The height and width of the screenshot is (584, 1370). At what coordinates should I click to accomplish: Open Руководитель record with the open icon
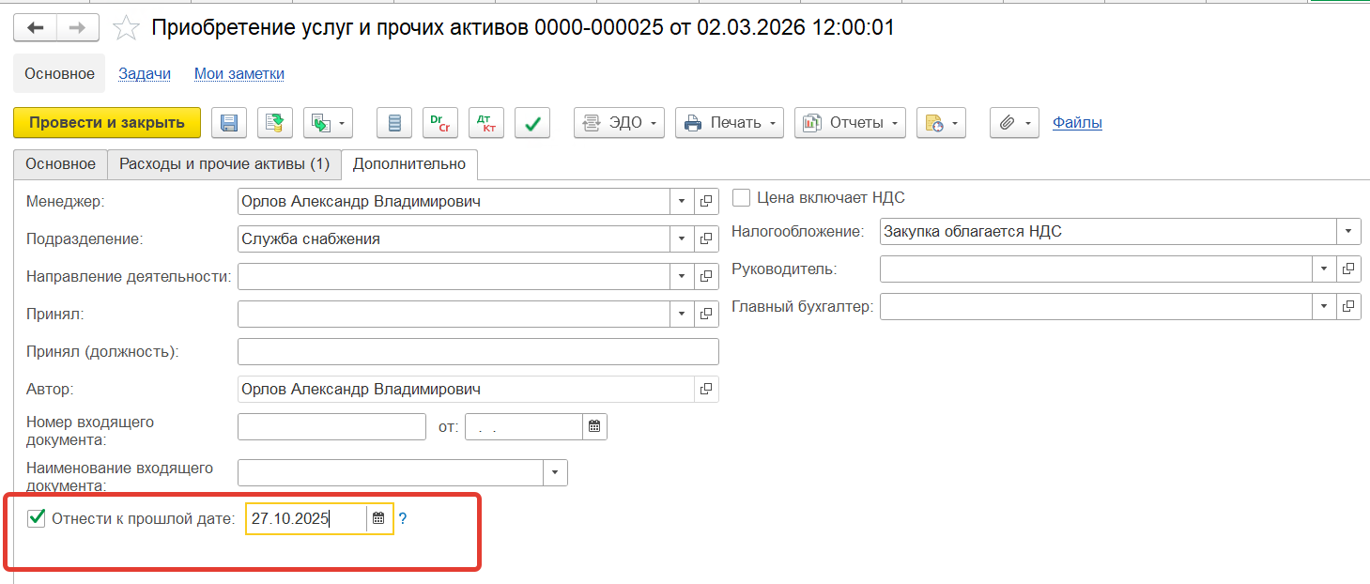click(x=1348, y=269)
